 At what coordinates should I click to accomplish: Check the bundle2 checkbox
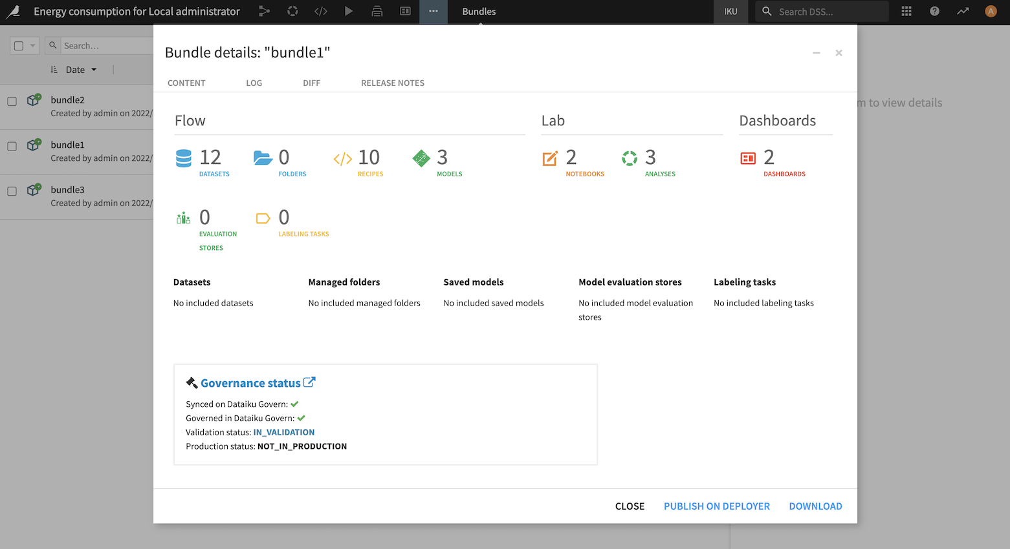tap(12, 101)
